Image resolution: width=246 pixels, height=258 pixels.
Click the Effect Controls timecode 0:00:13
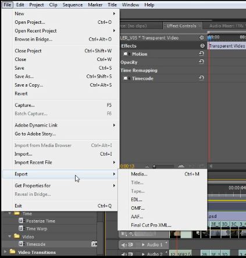(x=127, y=166)
